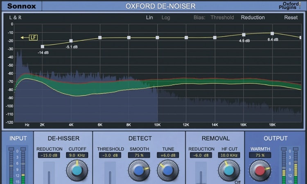
Task: Click the Removal Reduction value -6.0 dB
Action: click(201, 155)
